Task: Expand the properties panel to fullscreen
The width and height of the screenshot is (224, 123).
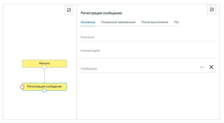Action: [x=212, y=10]
